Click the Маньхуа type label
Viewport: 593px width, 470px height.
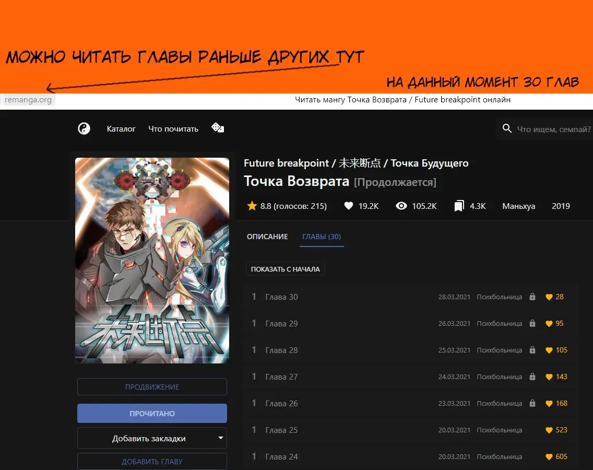click(518, 206)
